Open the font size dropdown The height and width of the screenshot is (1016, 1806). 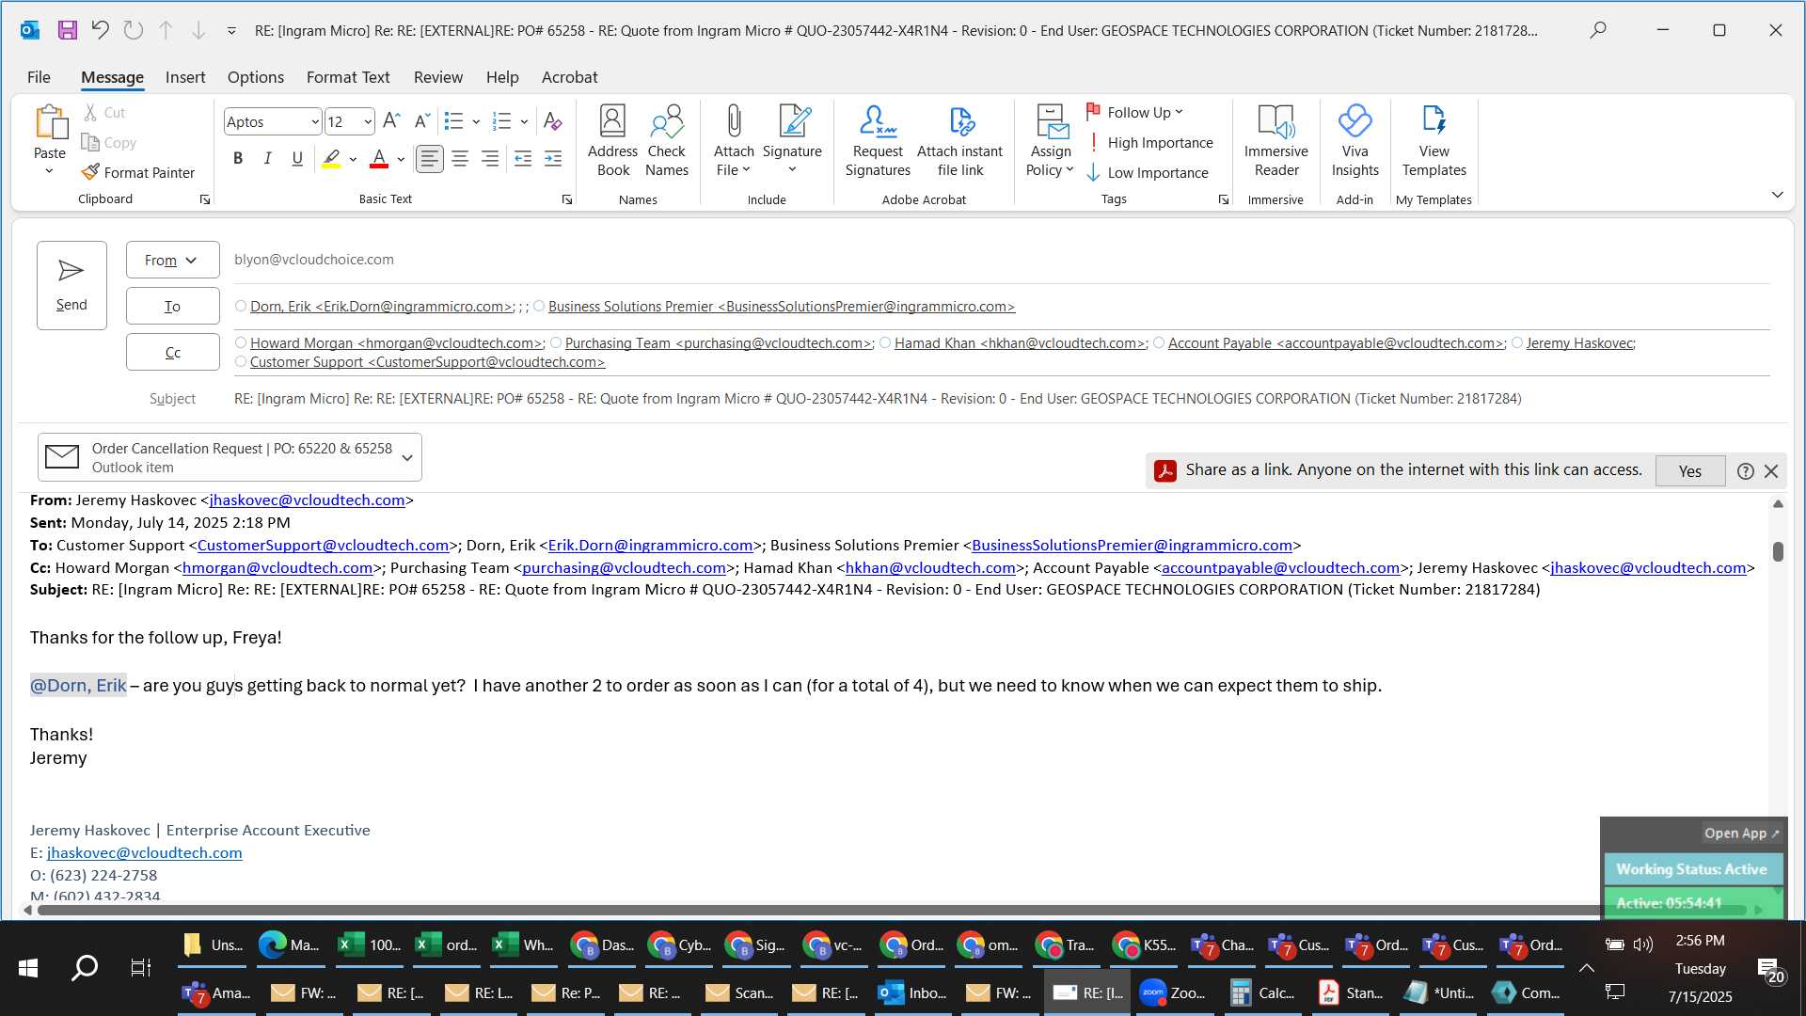(368, 121)
